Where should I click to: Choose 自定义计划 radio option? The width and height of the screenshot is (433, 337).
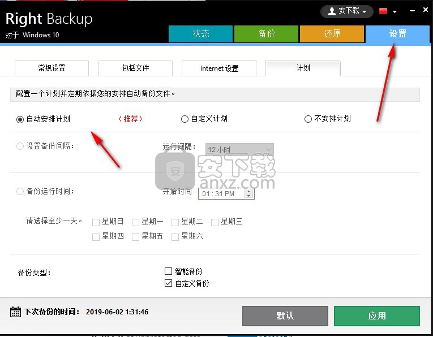click(x=185, y=119)
